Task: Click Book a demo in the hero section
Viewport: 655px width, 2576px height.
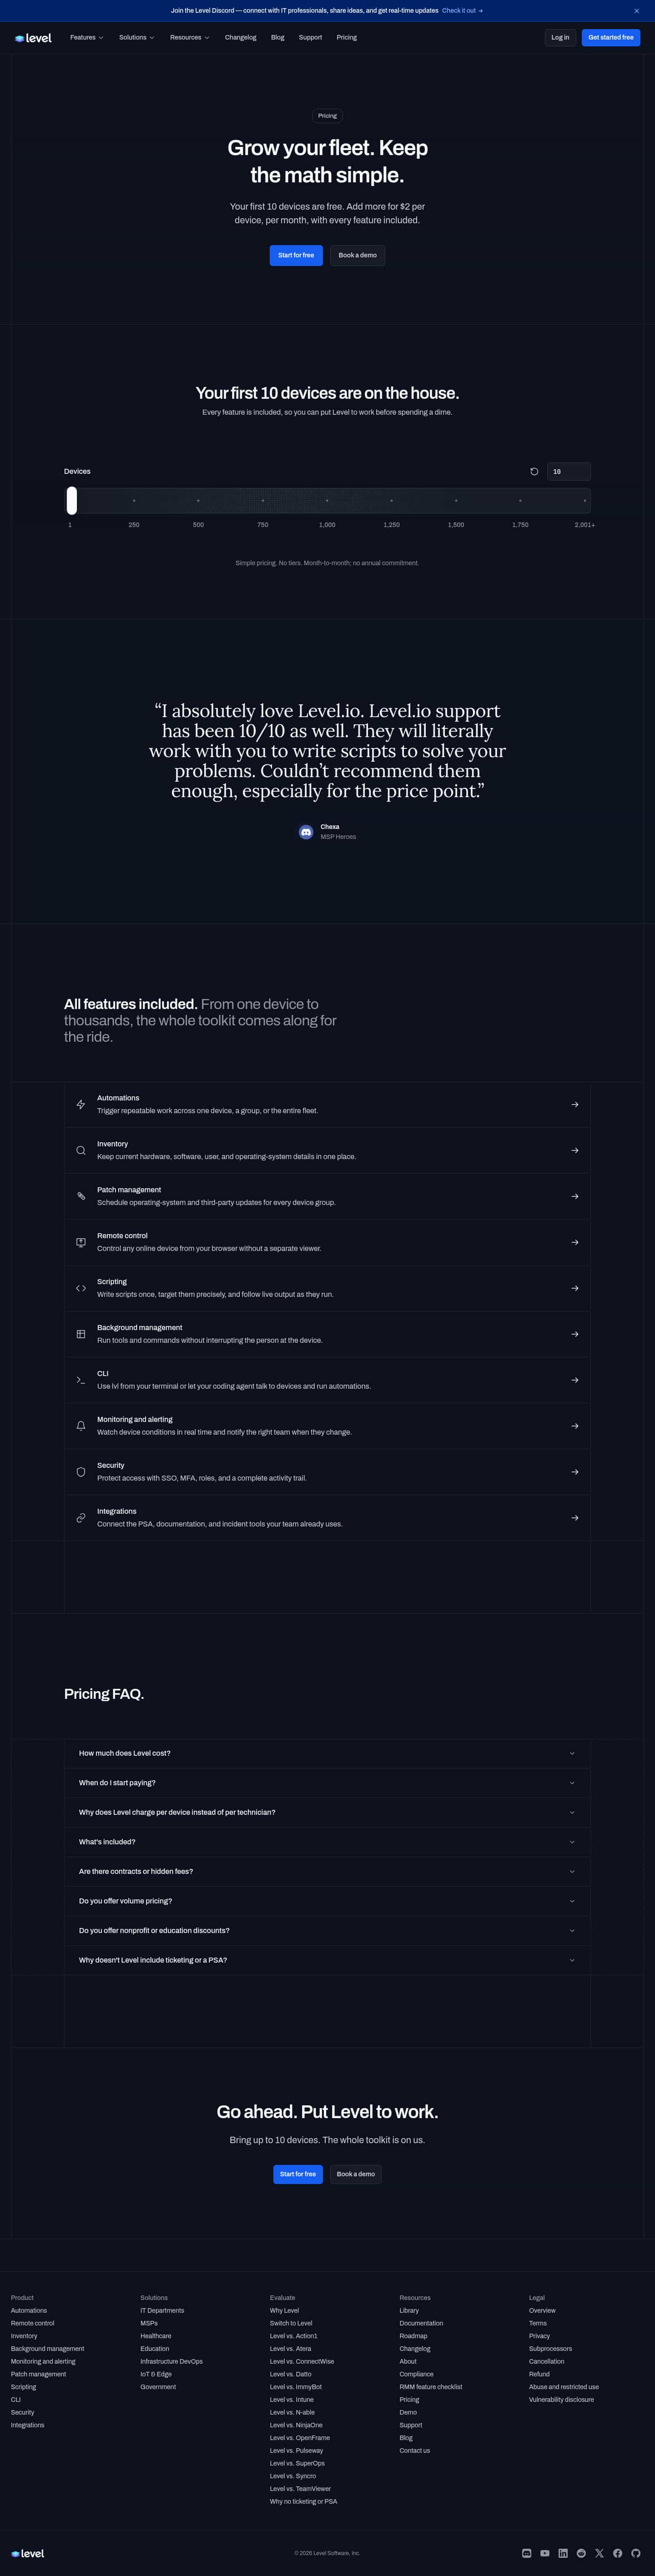Action: tap(358, 255)
